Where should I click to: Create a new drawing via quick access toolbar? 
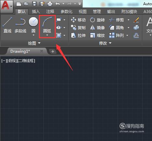pos(19,4)
